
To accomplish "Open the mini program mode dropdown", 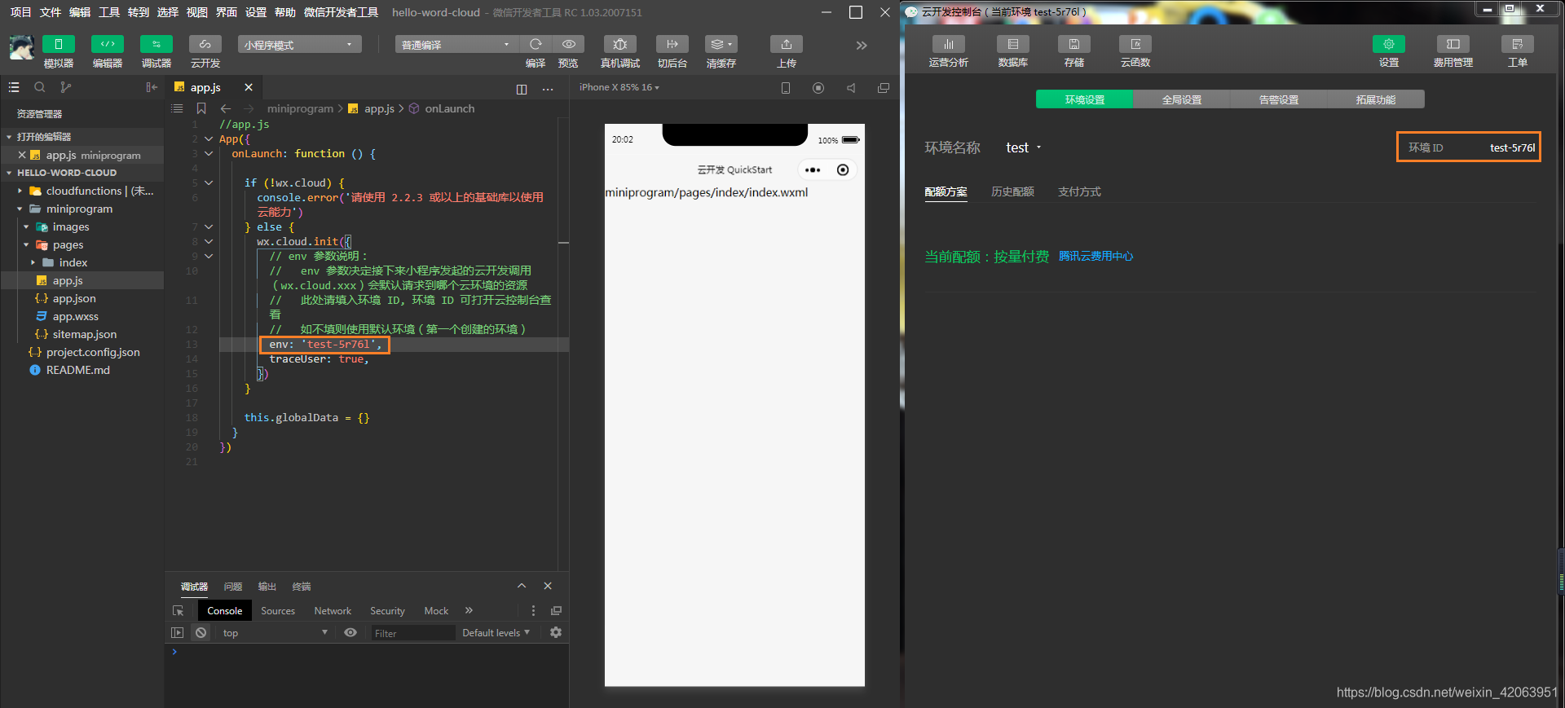I will click(x=299, y=45).
